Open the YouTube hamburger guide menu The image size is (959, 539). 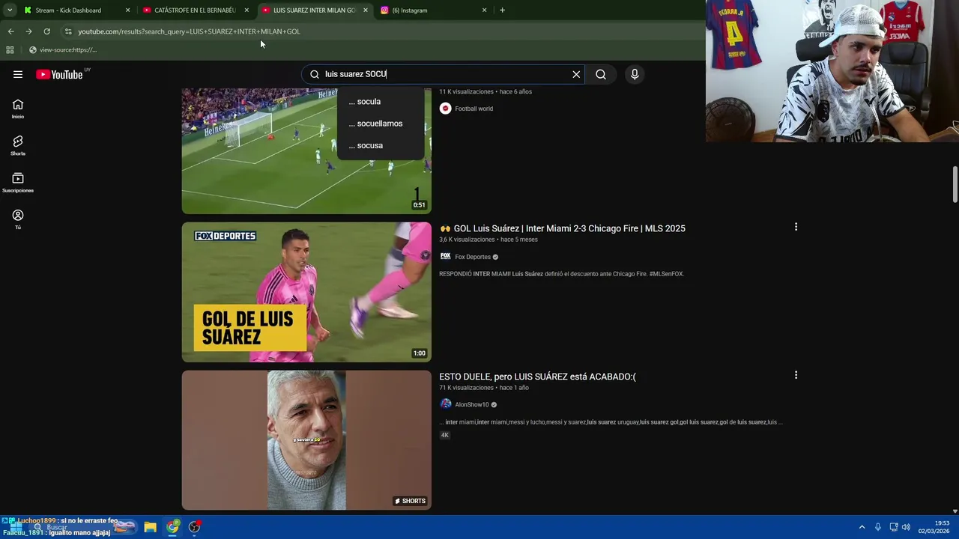point(18,74)
